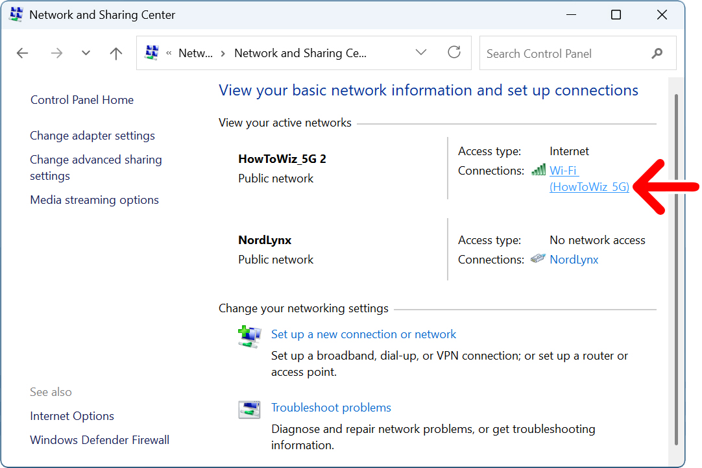The height and width of the screenshot is (468, 702).
Task: Open Change adapter settings
Action: pos(92,135)
